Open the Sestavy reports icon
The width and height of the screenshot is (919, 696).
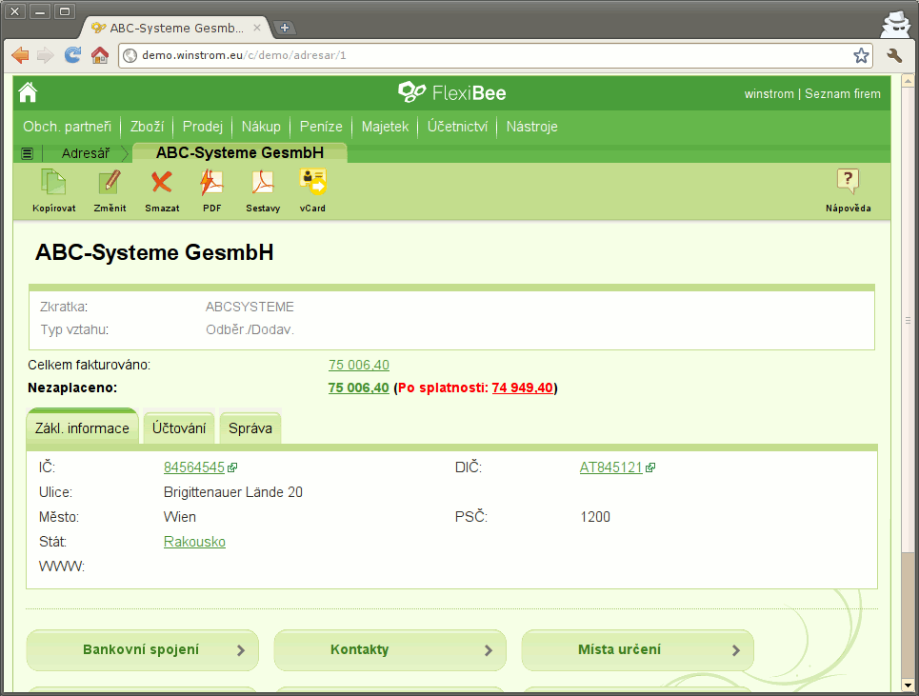pos(263,182)
